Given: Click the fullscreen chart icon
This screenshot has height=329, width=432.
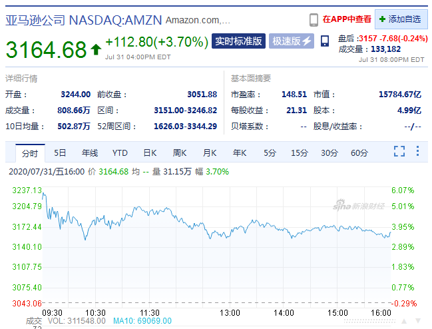Looking at the screenshot, I should pos(399,151).
